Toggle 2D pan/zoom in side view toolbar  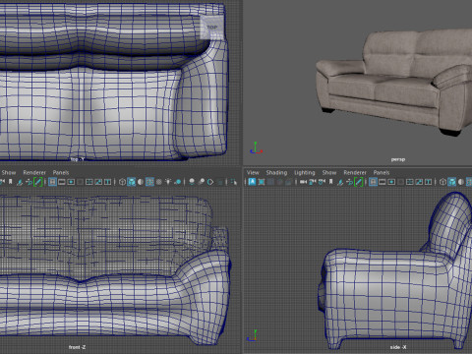349,182
